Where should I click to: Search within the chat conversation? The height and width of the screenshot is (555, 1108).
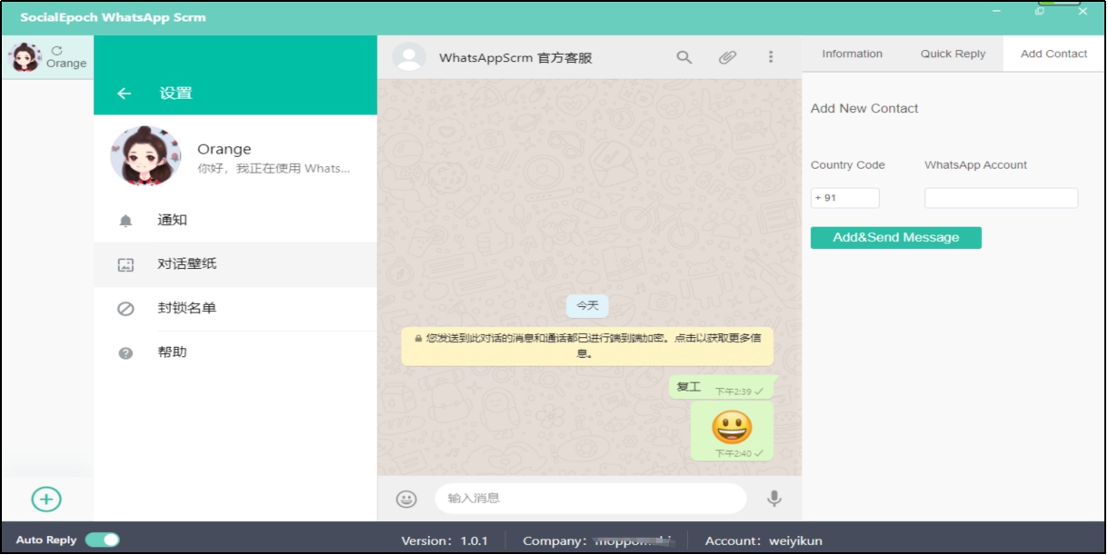[x=684, y=57]
